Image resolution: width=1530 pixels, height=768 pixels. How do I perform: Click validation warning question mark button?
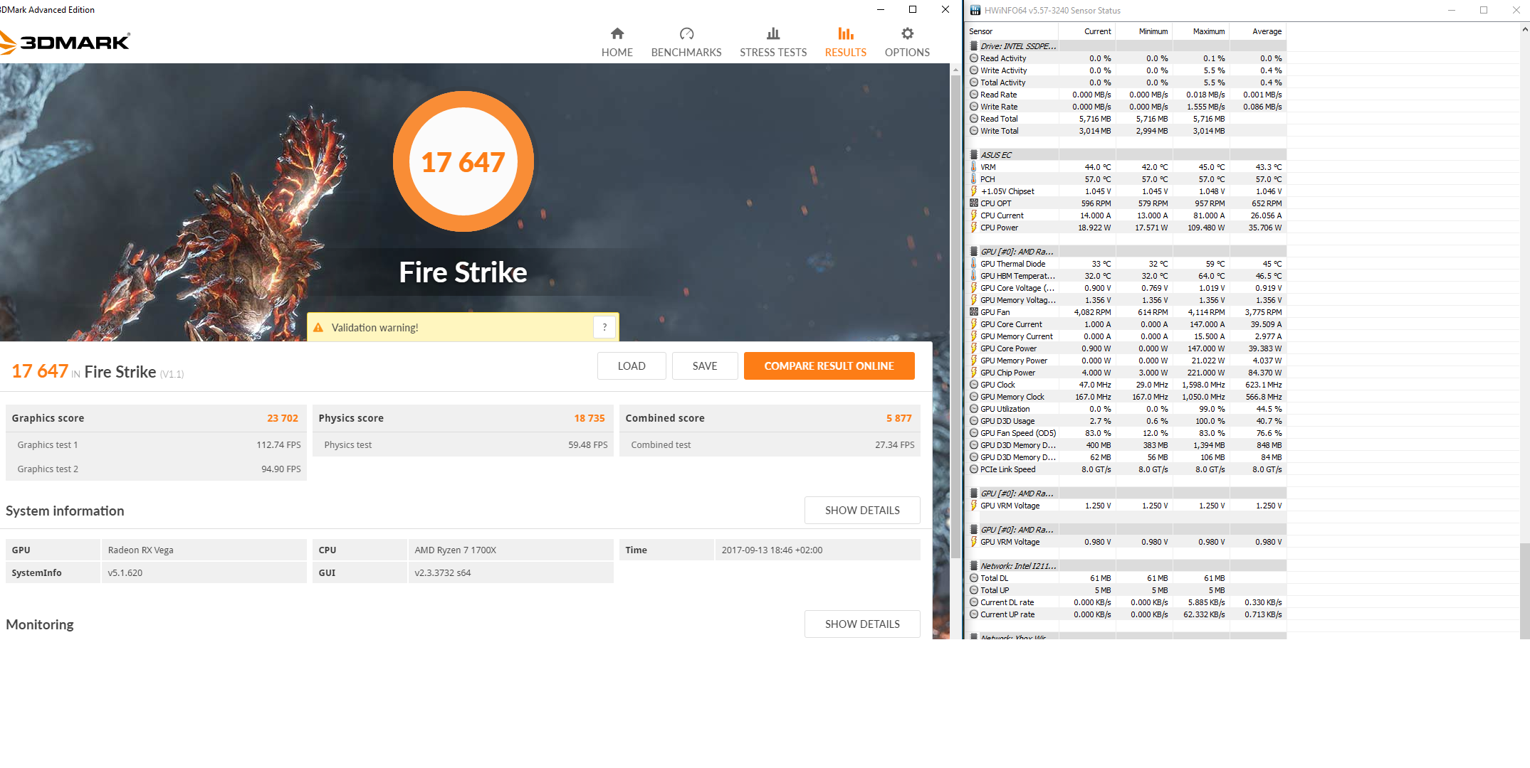[604, 327]
